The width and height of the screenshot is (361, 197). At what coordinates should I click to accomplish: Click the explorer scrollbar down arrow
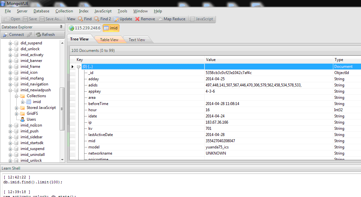point(62,160)
